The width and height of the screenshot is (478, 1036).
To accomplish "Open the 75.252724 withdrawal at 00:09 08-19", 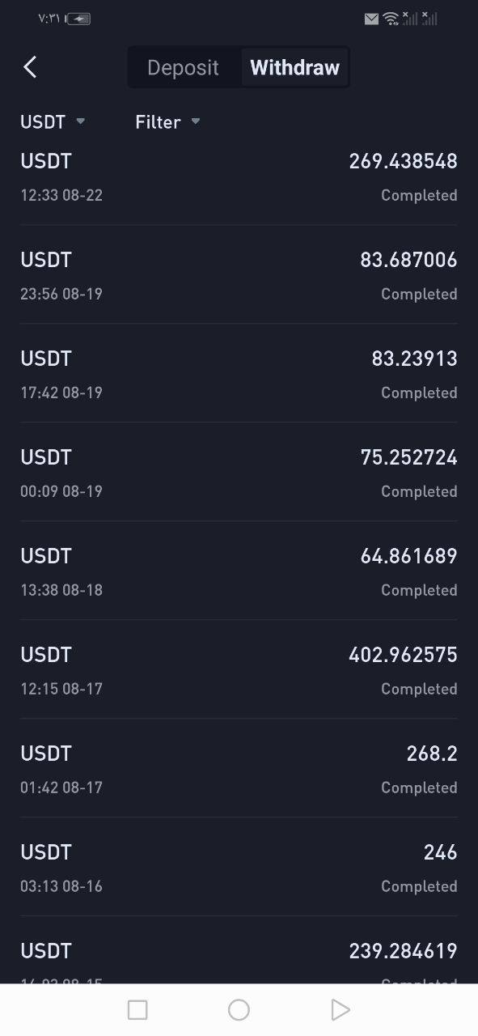I will point(239,473).
